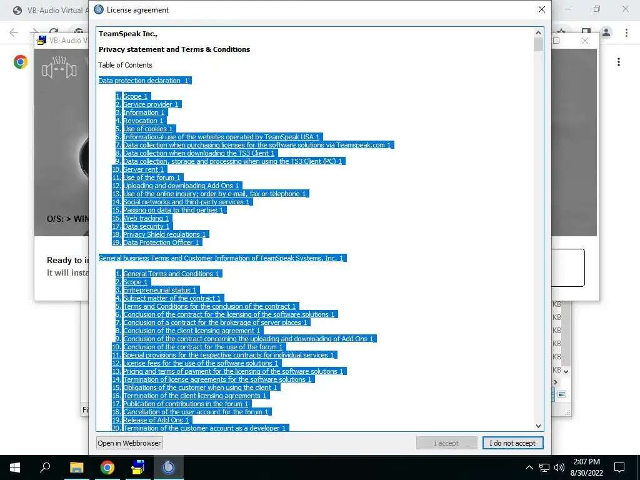
Task: Open the 'Information' link under Data protection
Action: 144,112
